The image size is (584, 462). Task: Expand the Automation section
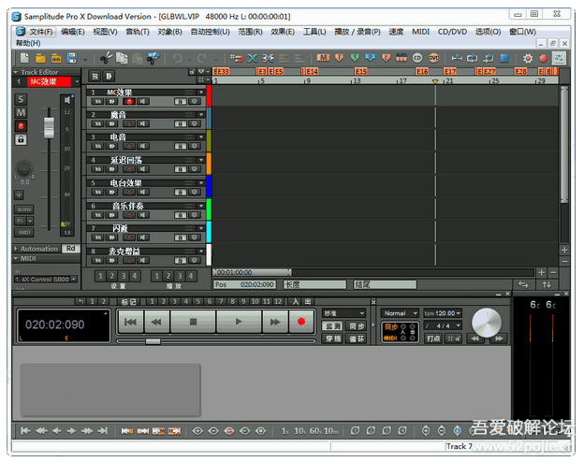point(15,249)
